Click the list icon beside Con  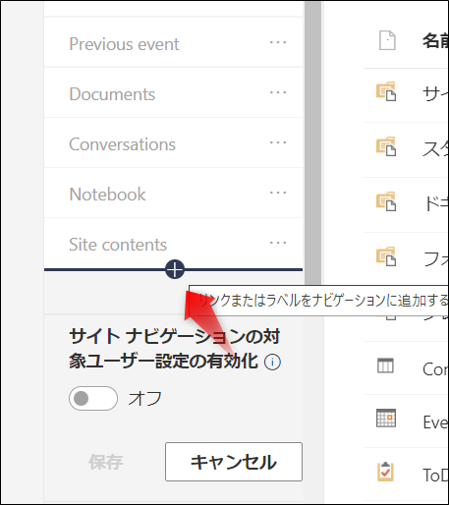point(385,365)
